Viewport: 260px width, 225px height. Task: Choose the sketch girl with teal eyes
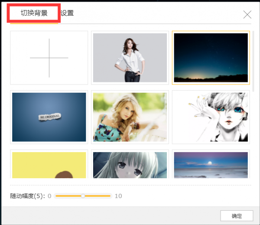(211, 117)
